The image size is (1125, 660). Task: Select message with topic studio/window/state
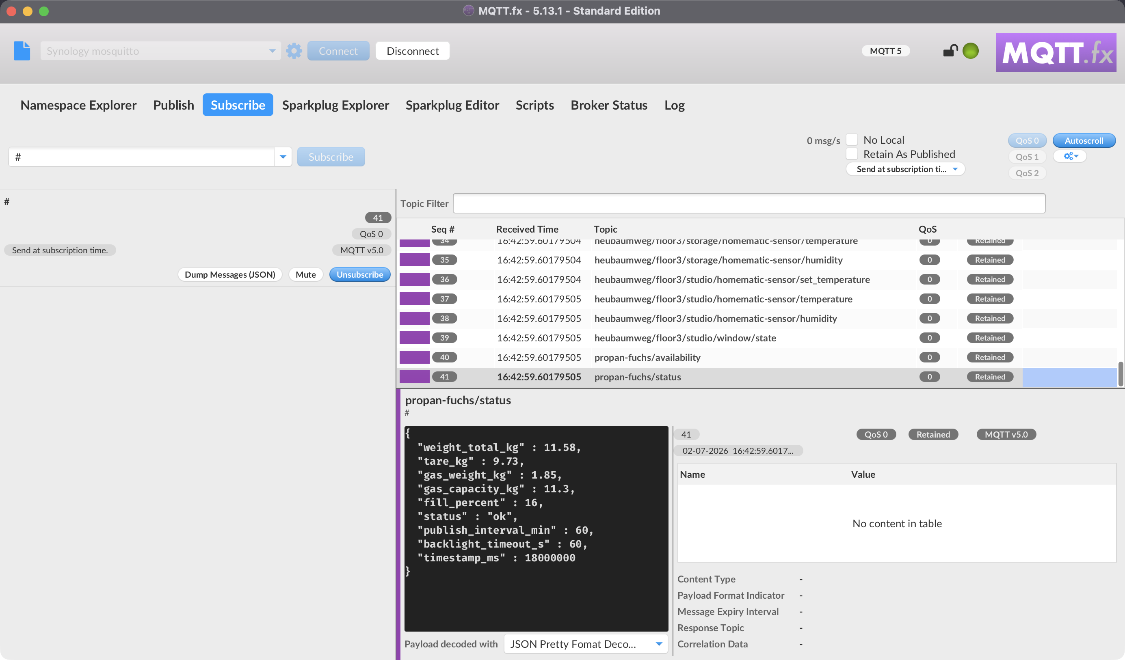click(757, 338)
